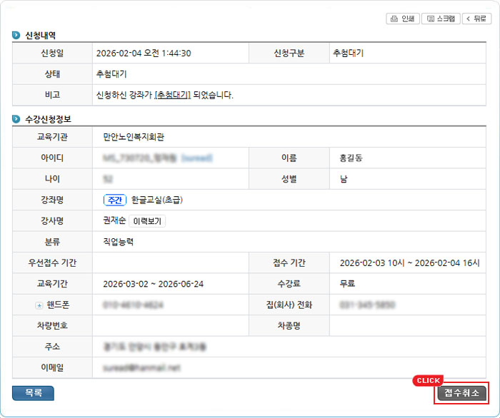Open the [추첨대기] link in 비고 row
The image size is (500, 418).
173,95
